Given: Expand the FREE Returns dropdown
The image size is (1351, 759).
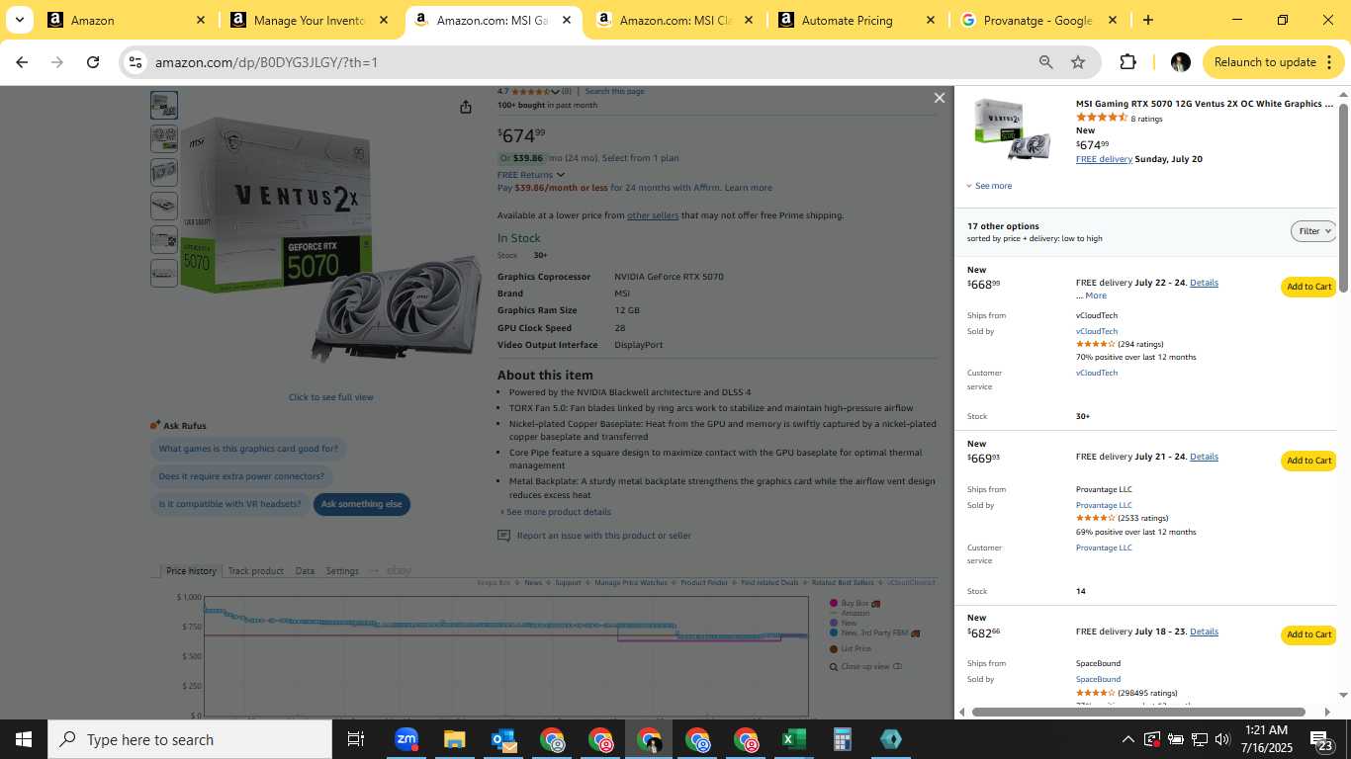Looking at the screenshot, I should (531, 175).
